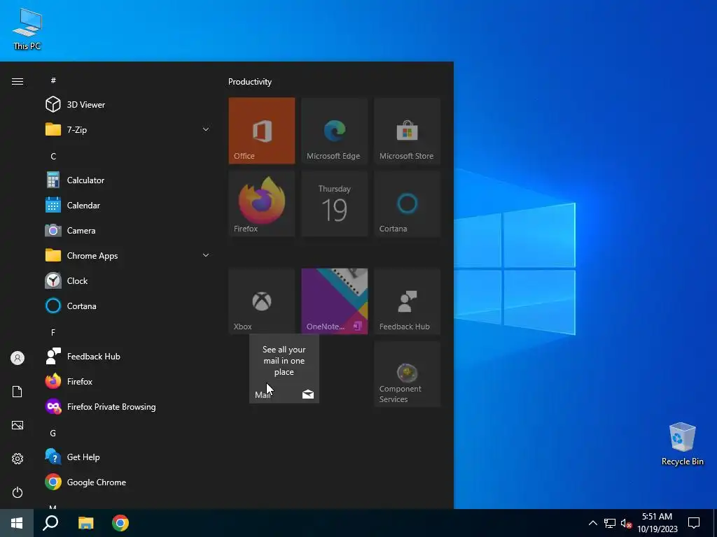This screenshot has height=537, width=717.
Task: Click the Firefox tile
Action: pos(262,203)
